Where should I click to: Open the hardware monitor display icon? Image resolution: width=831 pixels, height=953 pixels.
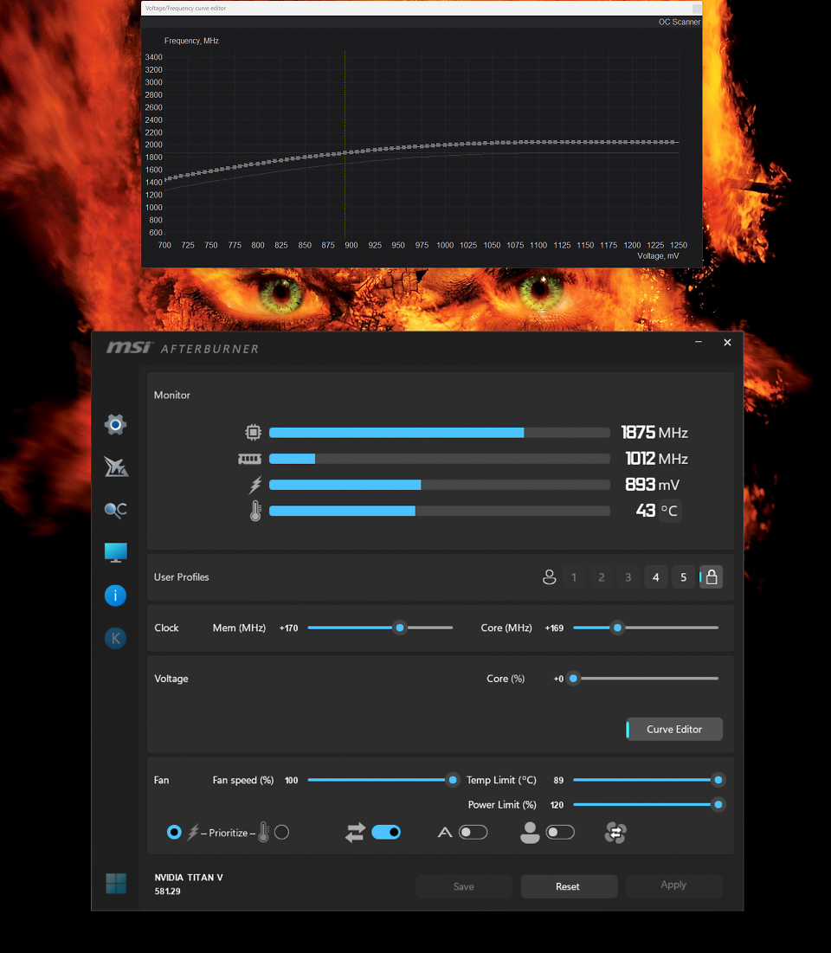(115, 552)
